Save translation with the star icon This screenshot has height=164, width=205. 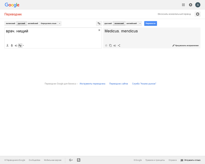(106, 45)
